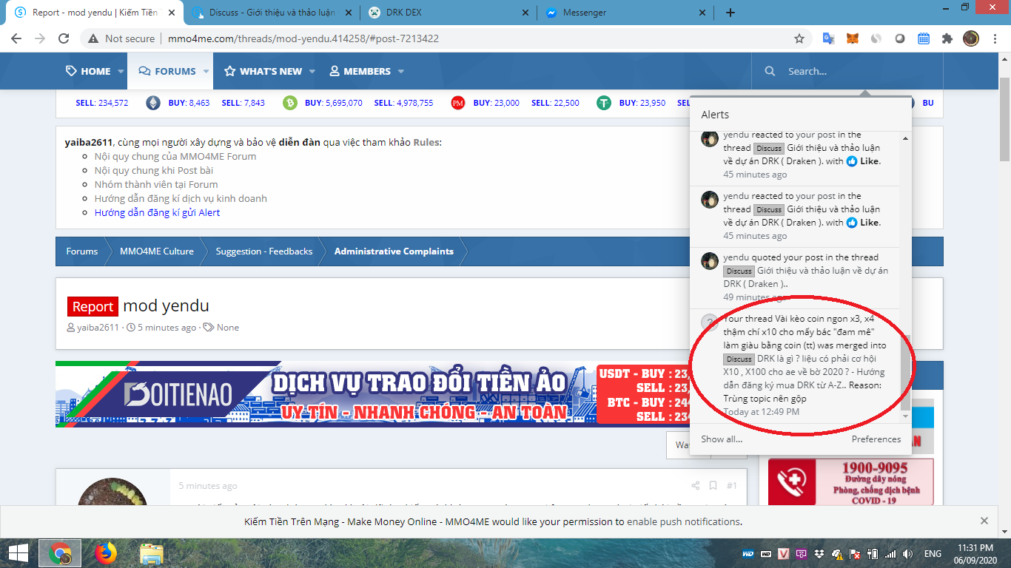Screen dimensions: 1011x568
Task: Open the Chrome Extensions puzzle icon
Action: point(947,38)
